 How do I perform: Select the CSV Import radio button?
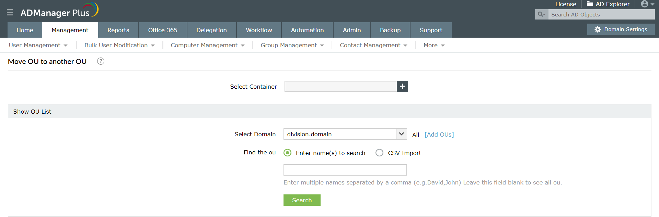click(x=379, y=153)
